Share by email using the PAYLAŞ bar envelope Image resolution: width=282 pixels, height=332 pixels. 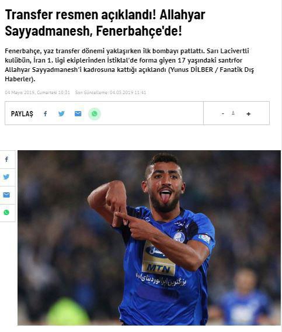[78, 114]
